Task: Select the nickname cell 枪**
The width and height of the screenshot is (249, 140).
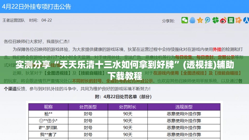Action: click(48, 114)
